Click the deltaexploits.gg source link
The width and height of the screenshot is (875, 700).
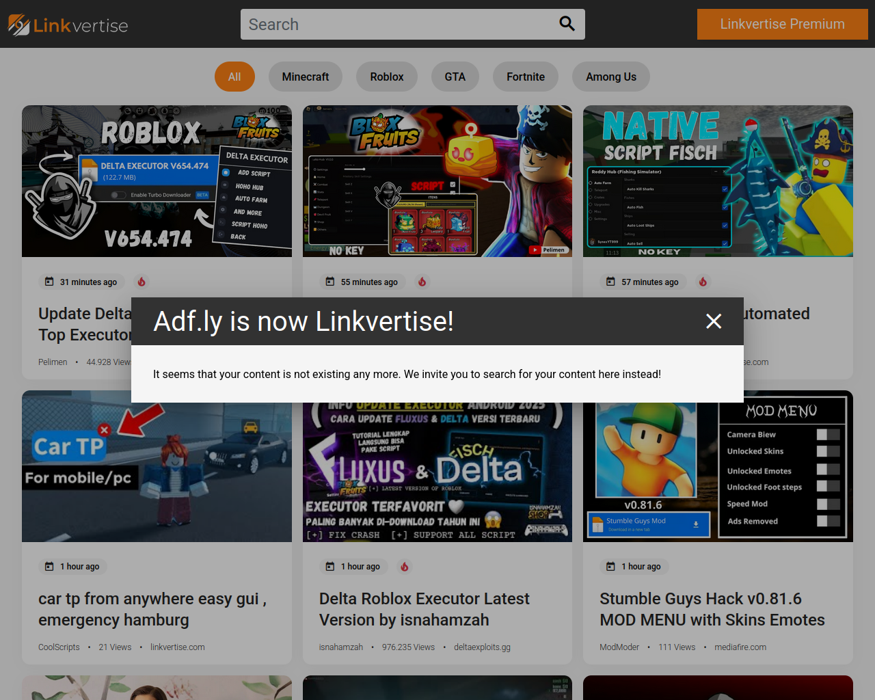pos(482,647)
